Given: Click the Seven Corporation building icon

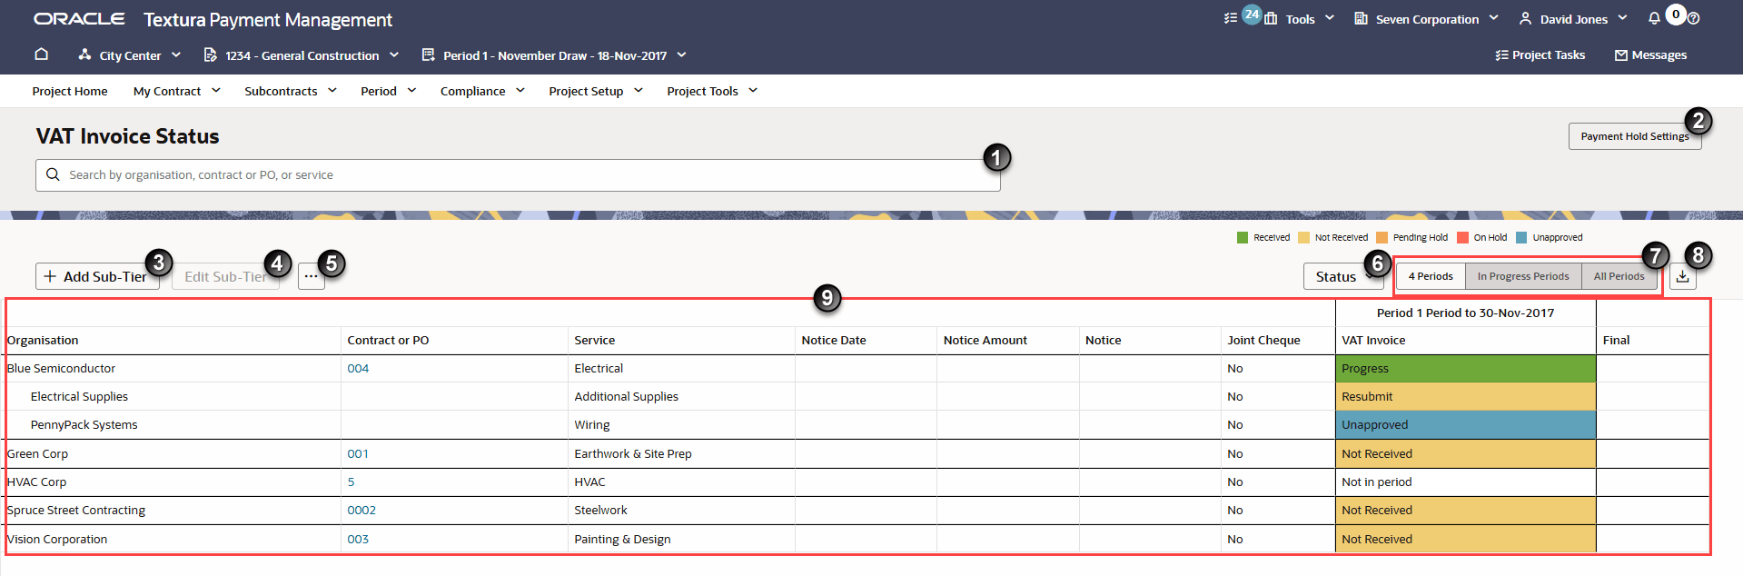Looking at the screenshot, I should [x=1361, y=18].
